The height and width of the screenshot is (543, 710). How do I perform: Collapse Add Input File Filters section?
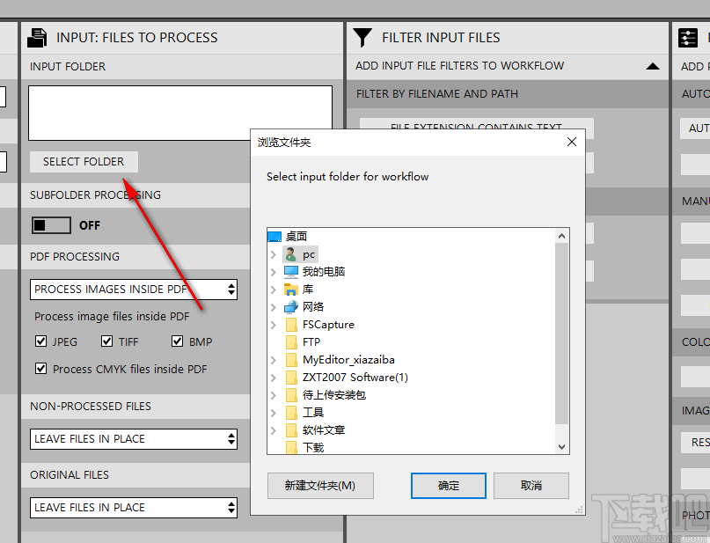(x=653, y=66)
